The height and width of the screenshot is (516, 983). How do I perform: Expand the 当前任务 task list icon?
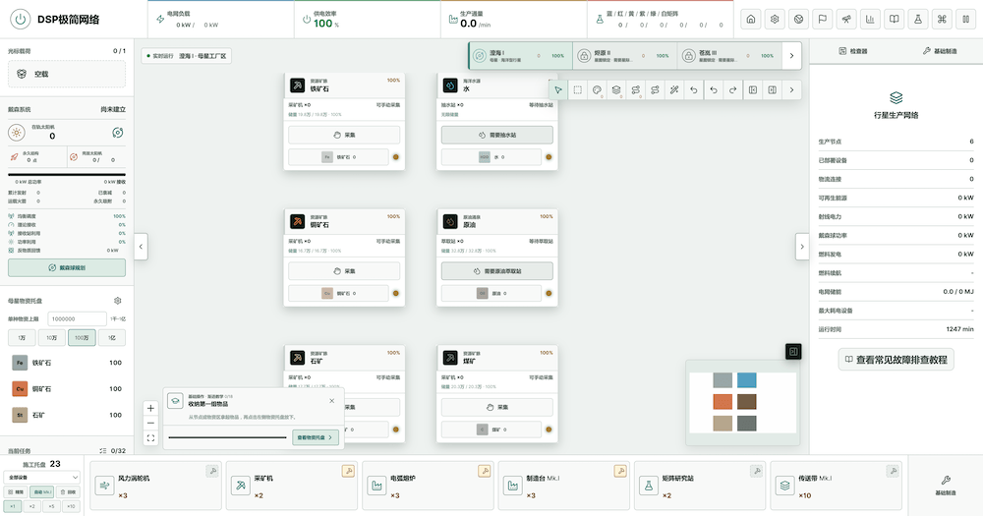click(103, 451)
